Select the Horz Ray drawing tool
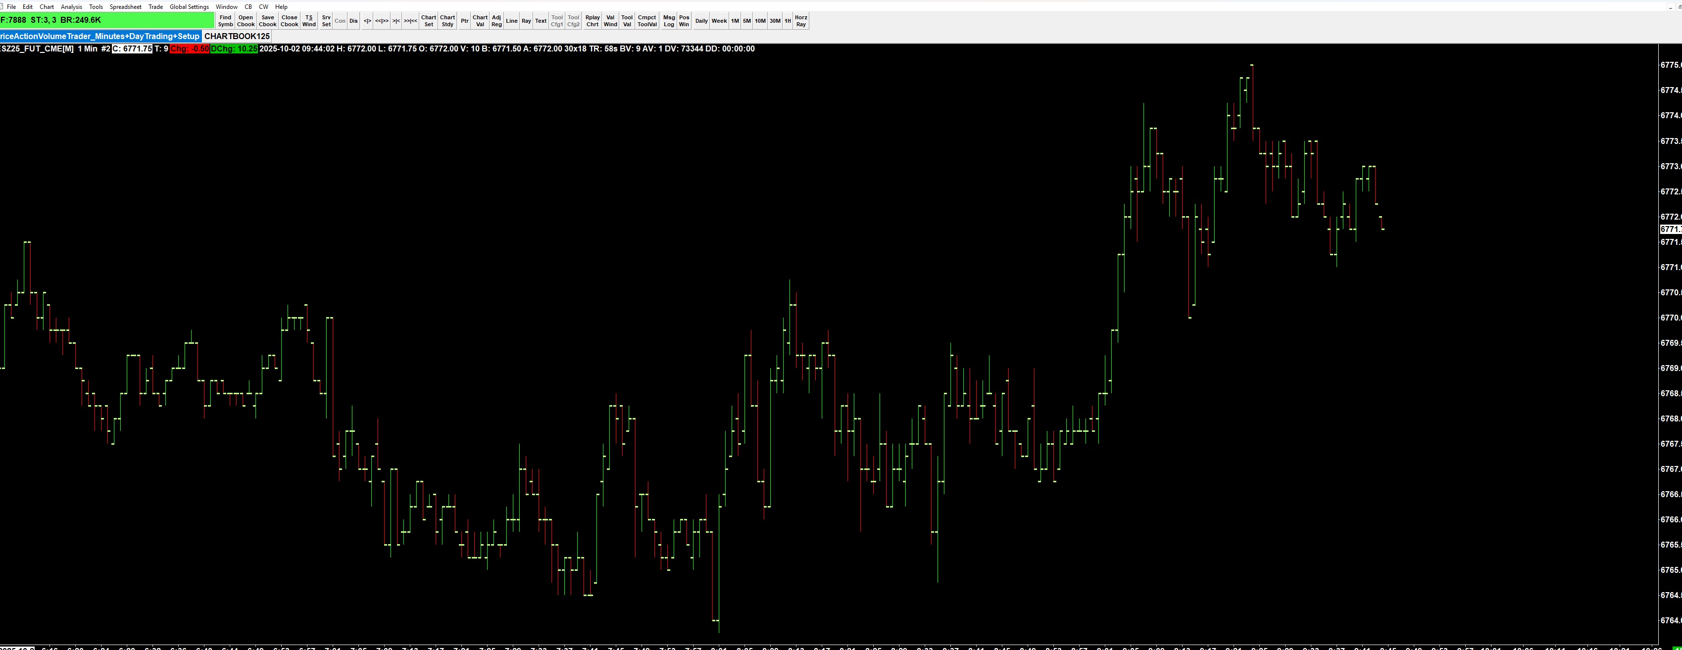This screenshot has height=650, width=1682. click(x=800, y=21)
